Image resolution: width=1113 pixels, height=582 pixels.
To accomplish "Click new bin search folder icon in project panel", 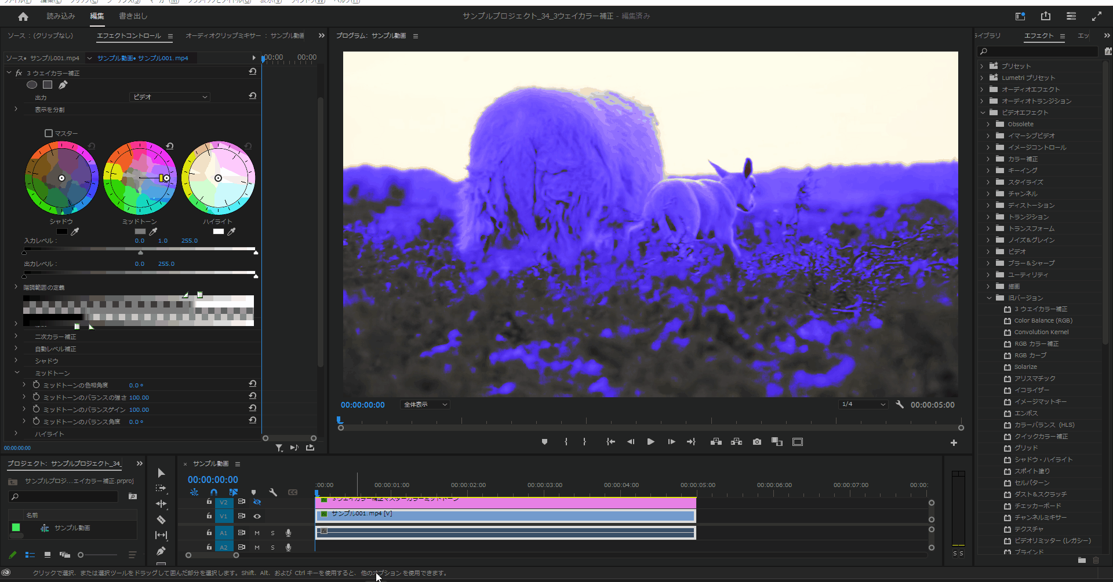I will tap(133, 496).
